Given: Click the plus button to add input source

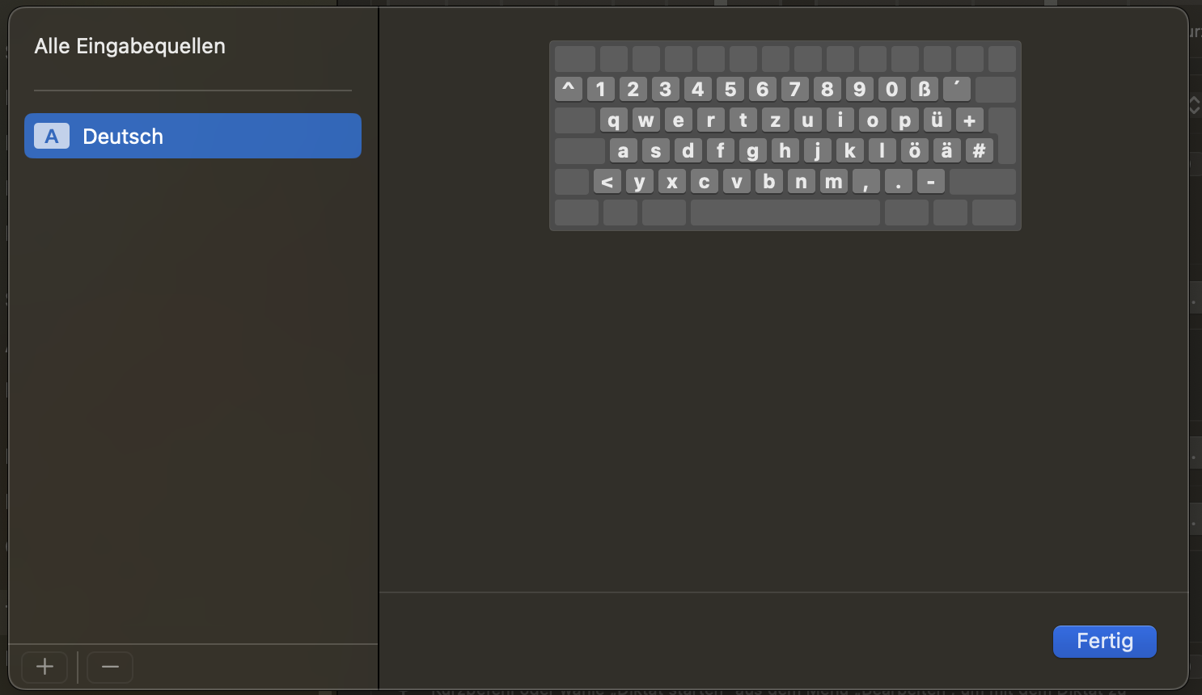Looking at the screenshot, I should pyautogui.click(x=44, y=667).
